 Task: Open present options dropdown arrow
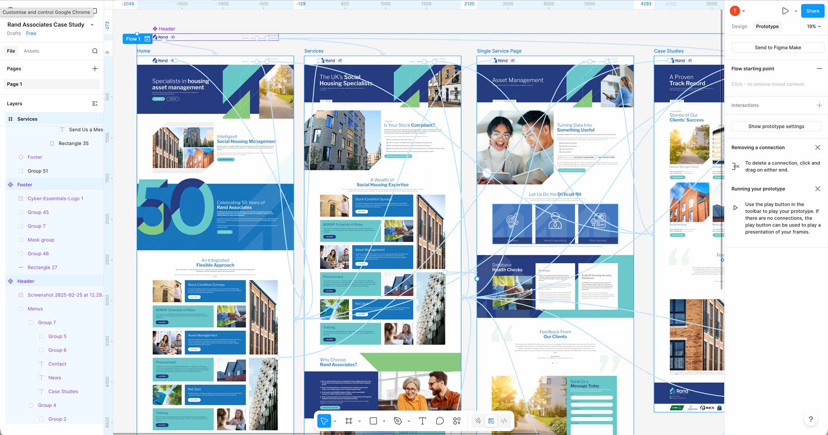pos(796,11)
